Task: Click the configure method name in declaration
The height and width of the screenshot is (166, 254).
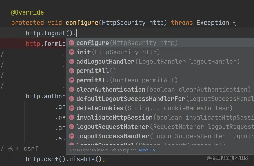Action: 82,23
